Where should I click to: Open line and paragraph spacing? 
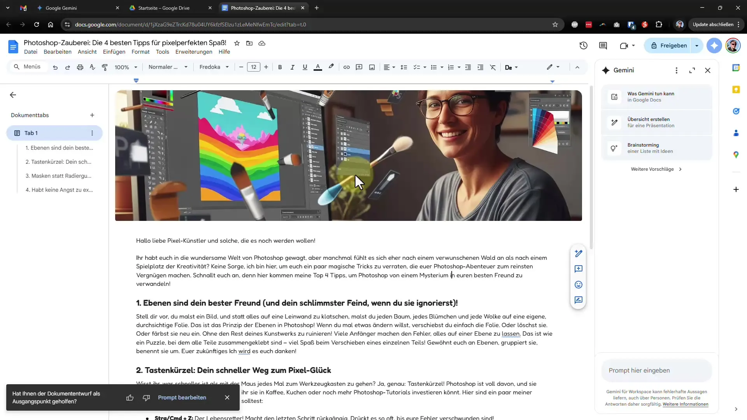pyautogui.click(x=404, y=67)
